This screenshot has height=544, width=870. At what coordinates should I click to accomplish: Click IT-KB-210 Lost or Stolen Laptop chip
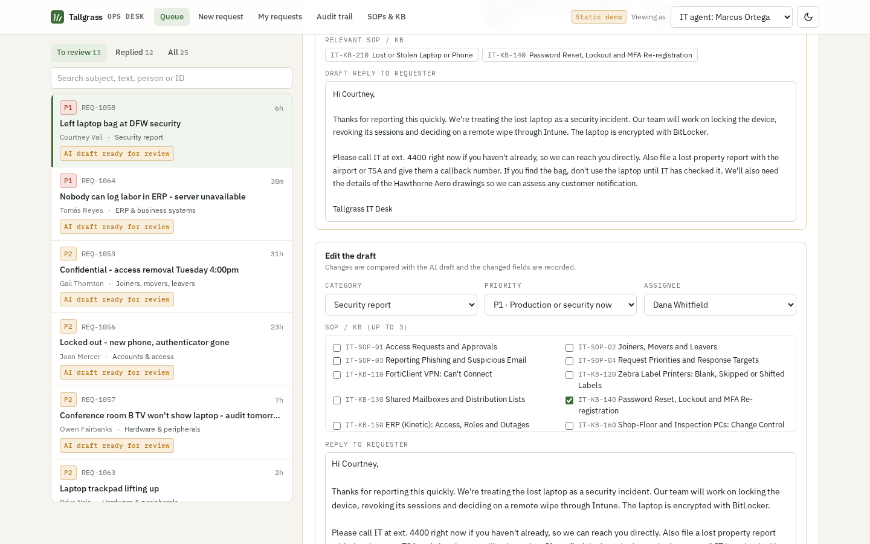click(x=402, y=55)
